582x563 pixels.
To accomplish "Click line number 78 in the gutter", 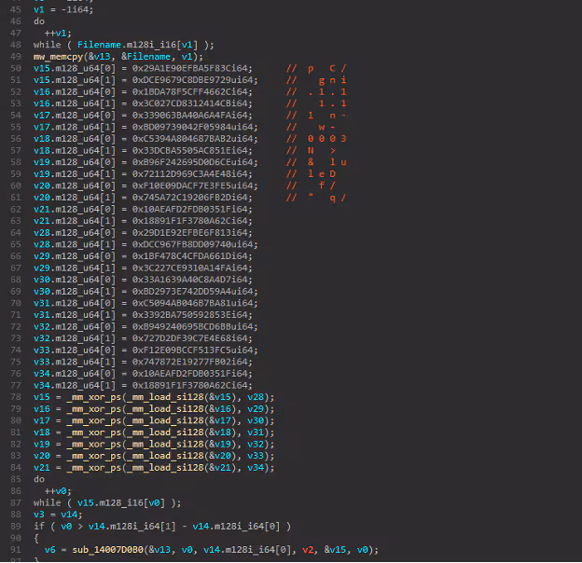I will coord(14,398).
